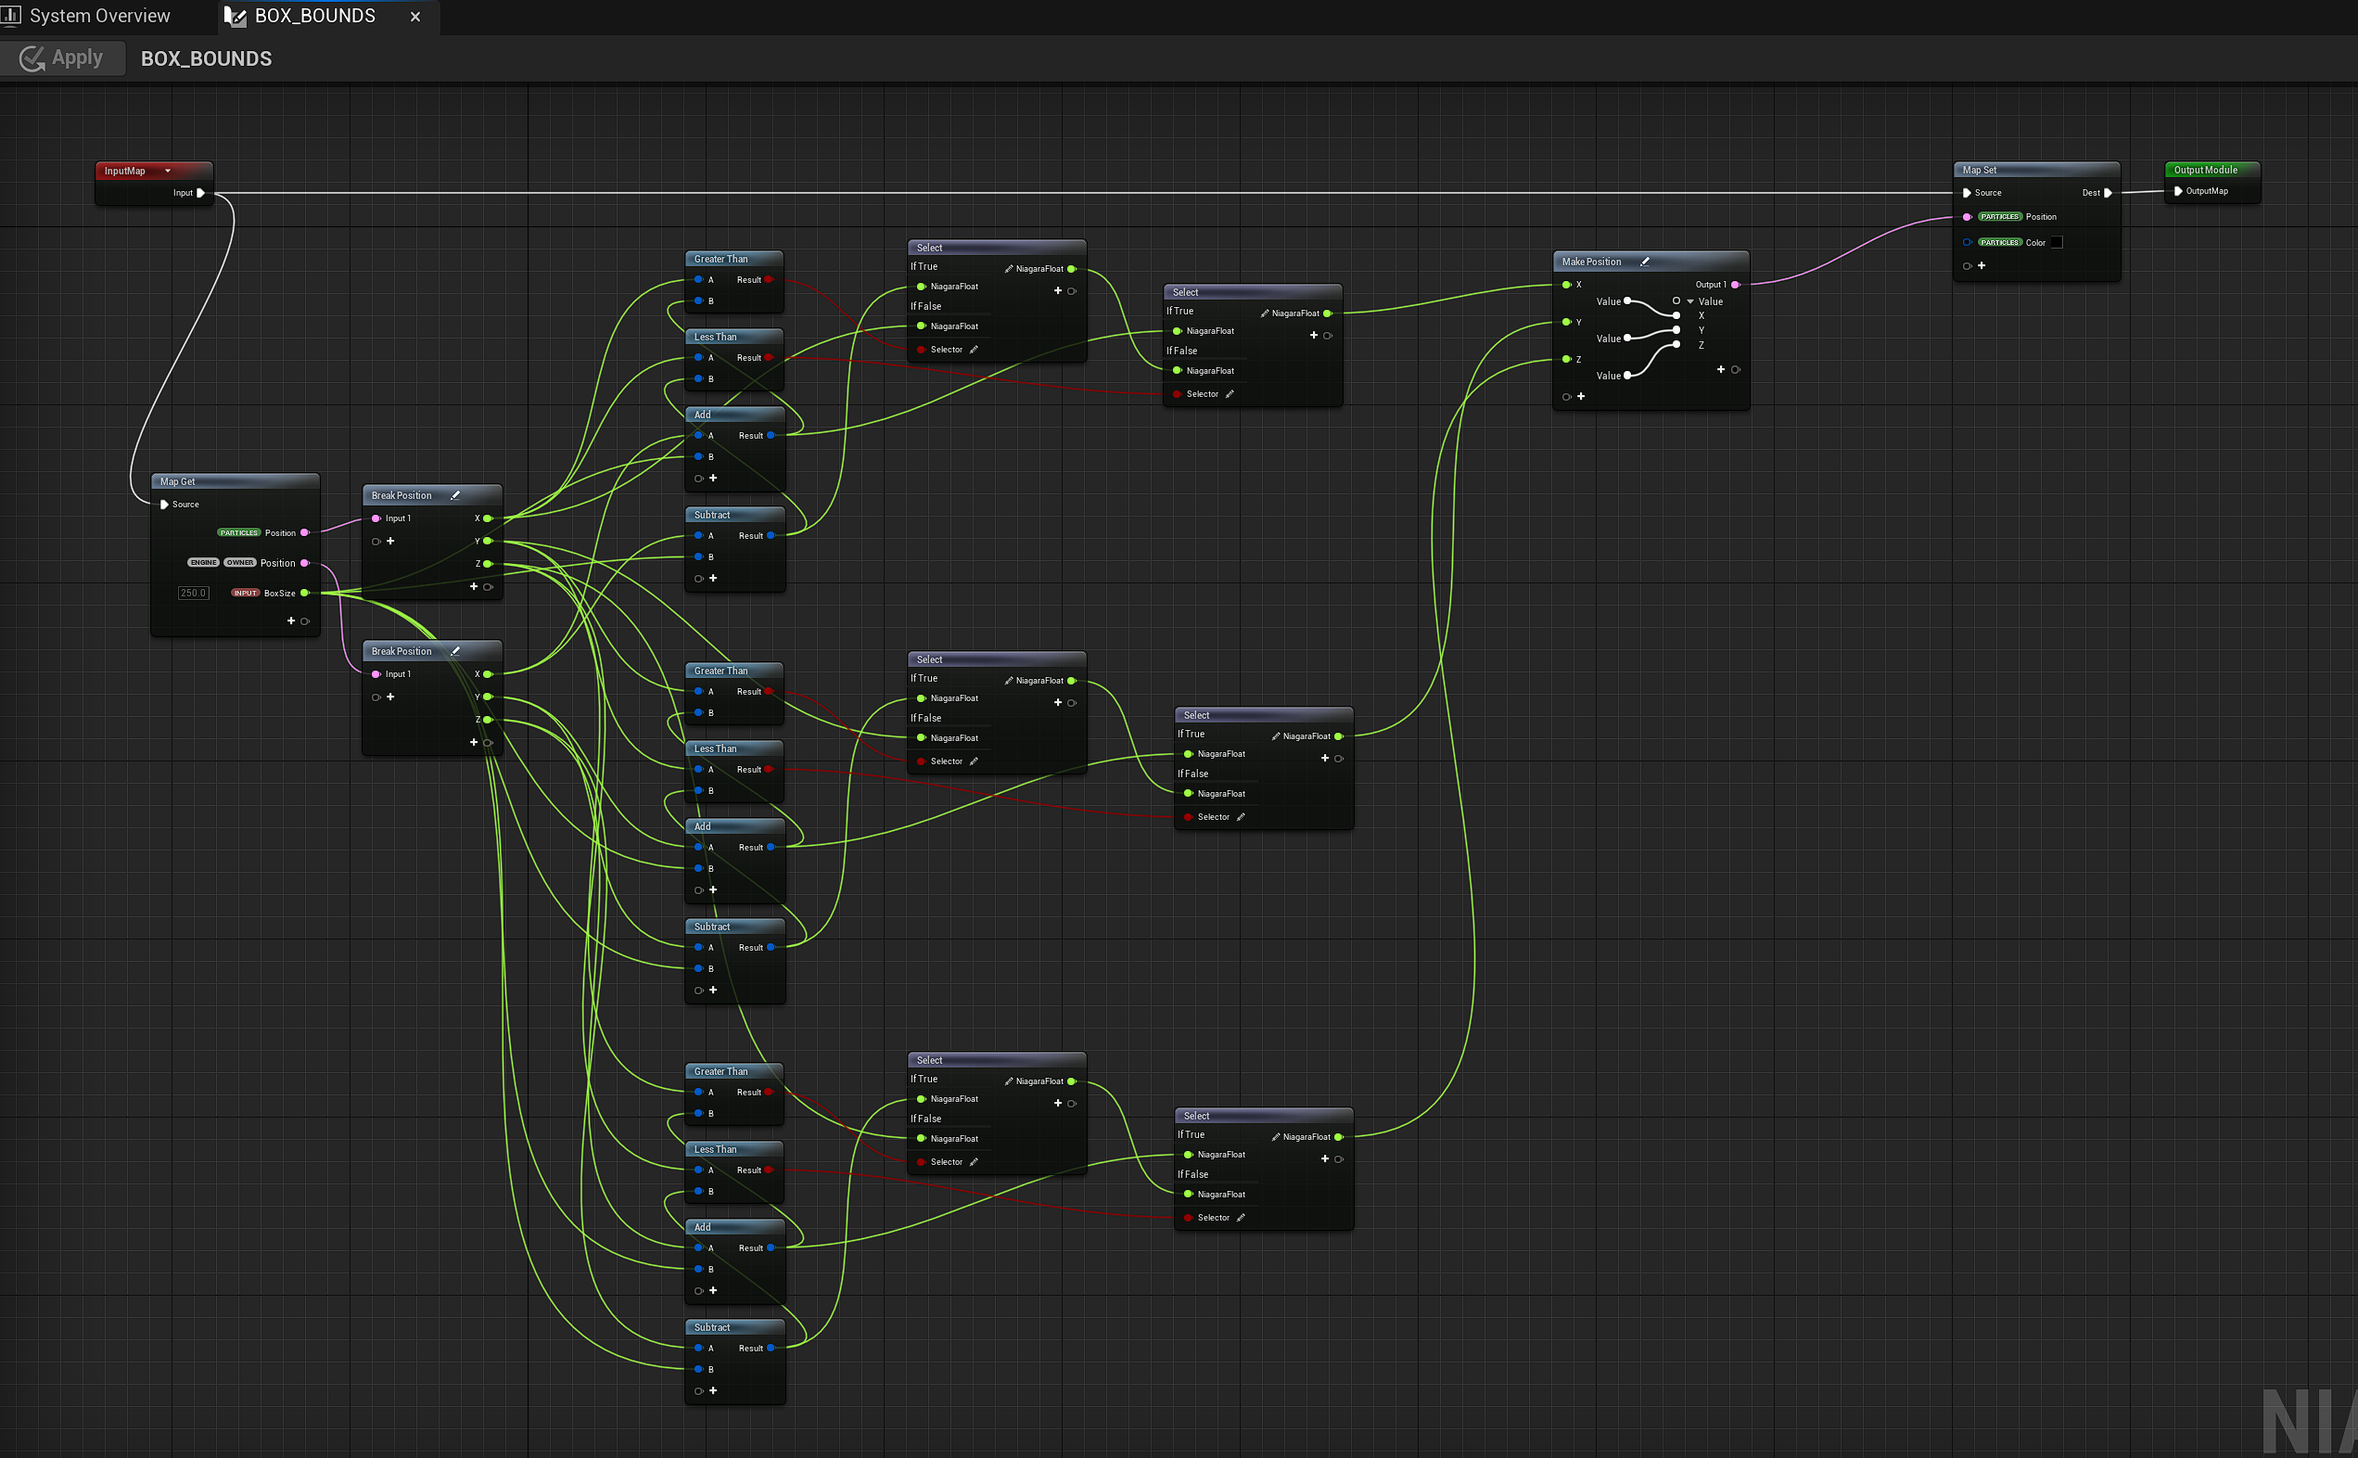Click Selector pencil on topmost Select node
Screen dimensions: 2358x1458
click(x=974, y=350)
